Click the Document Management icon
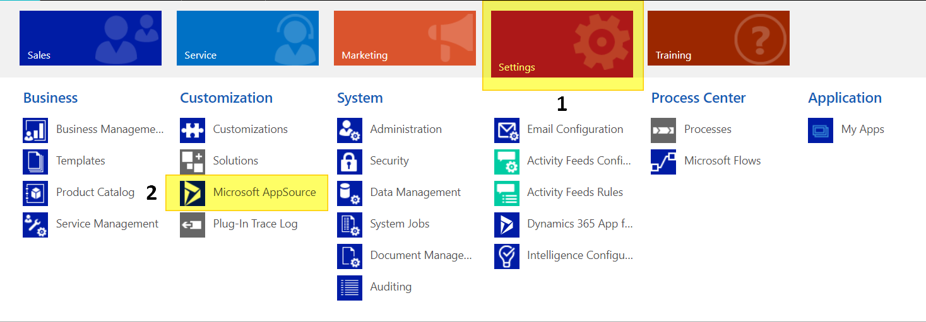This screenshot has width=926, height=322. tap(350, 256)
